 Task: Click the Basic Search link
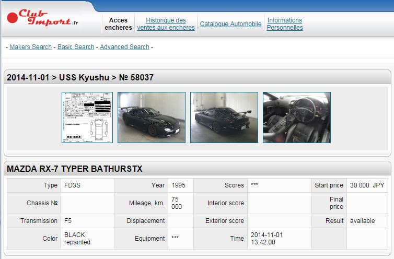76,47
